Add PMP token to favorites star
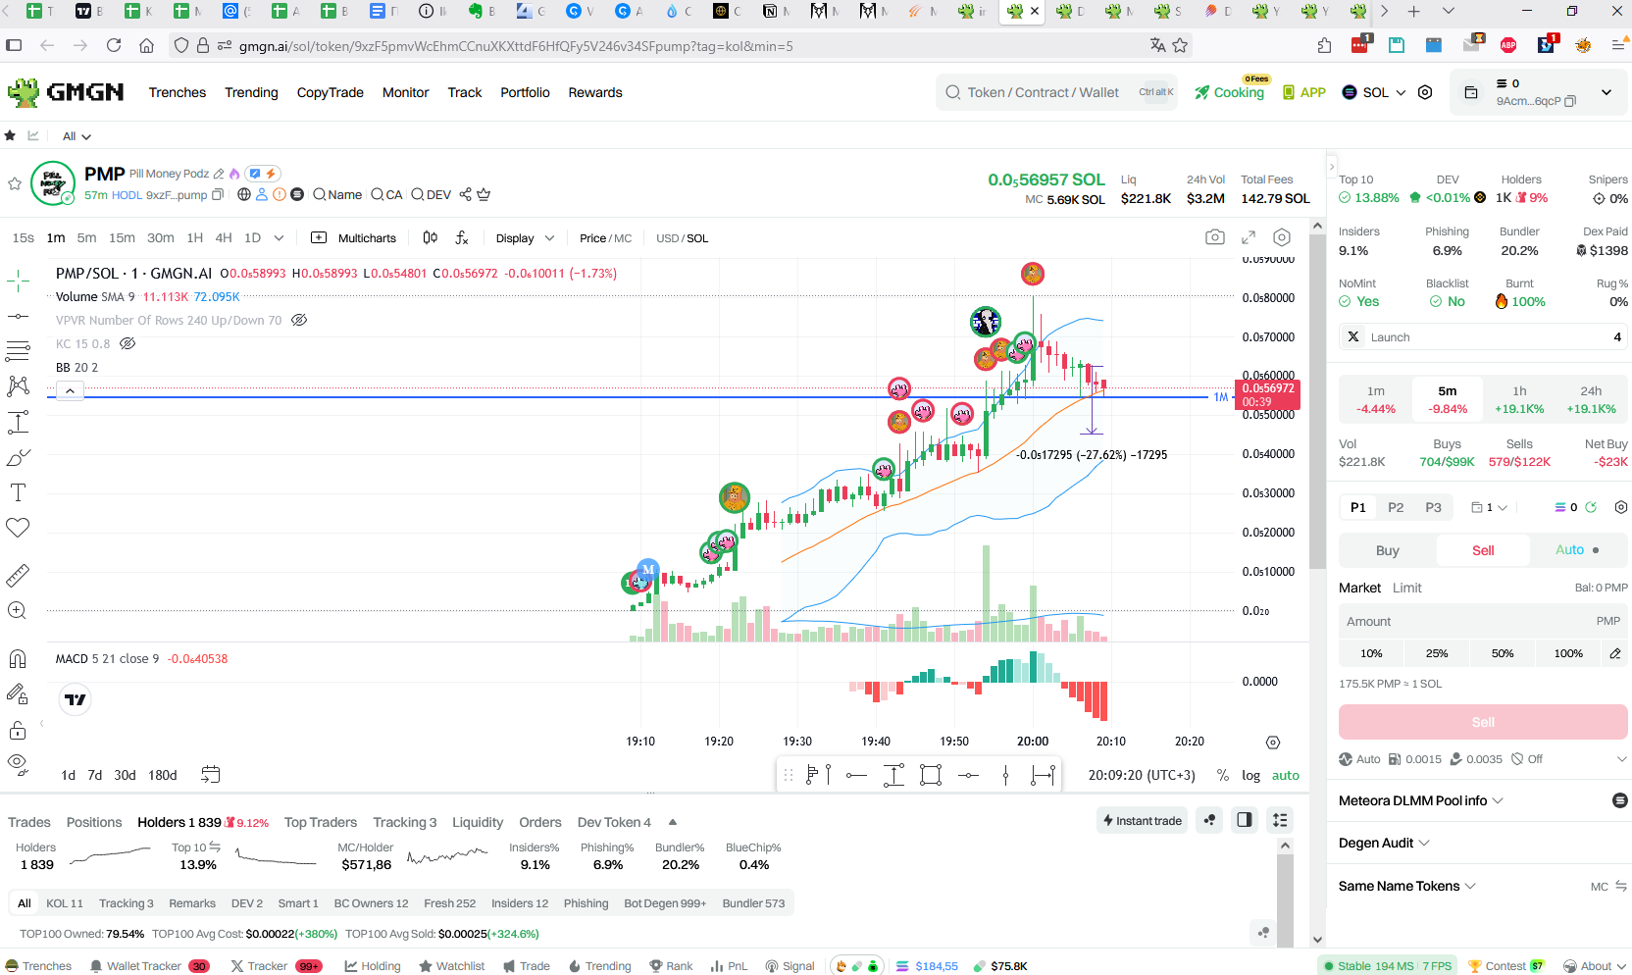This screenshot has width=1632, height=975. coord(15,183)
